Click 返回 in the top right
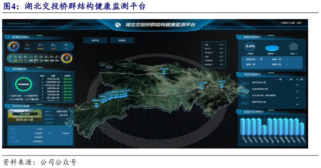This screenshot has width=321, height=168. [x=299, y=23]
